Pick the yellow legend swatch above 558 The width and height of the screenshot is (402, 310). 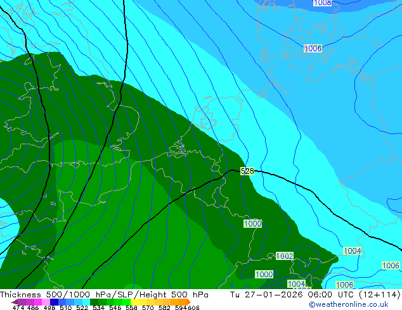point(134,302)
